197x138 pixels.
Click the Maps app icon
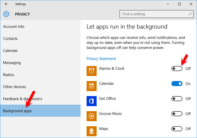point(91,131)
